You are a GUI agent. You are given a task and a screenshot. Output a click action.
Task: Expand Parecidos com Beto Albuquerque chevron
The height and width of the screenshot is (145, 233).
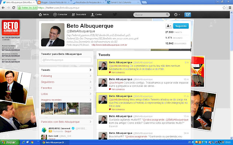(91, 122)
